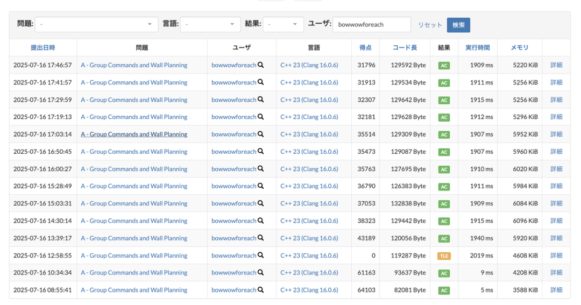Image resolution: width=581 pixels, height=305 pixels.
Task: Click the search icon in the 15:28:49 row
Action: click(x=261, y=186)
